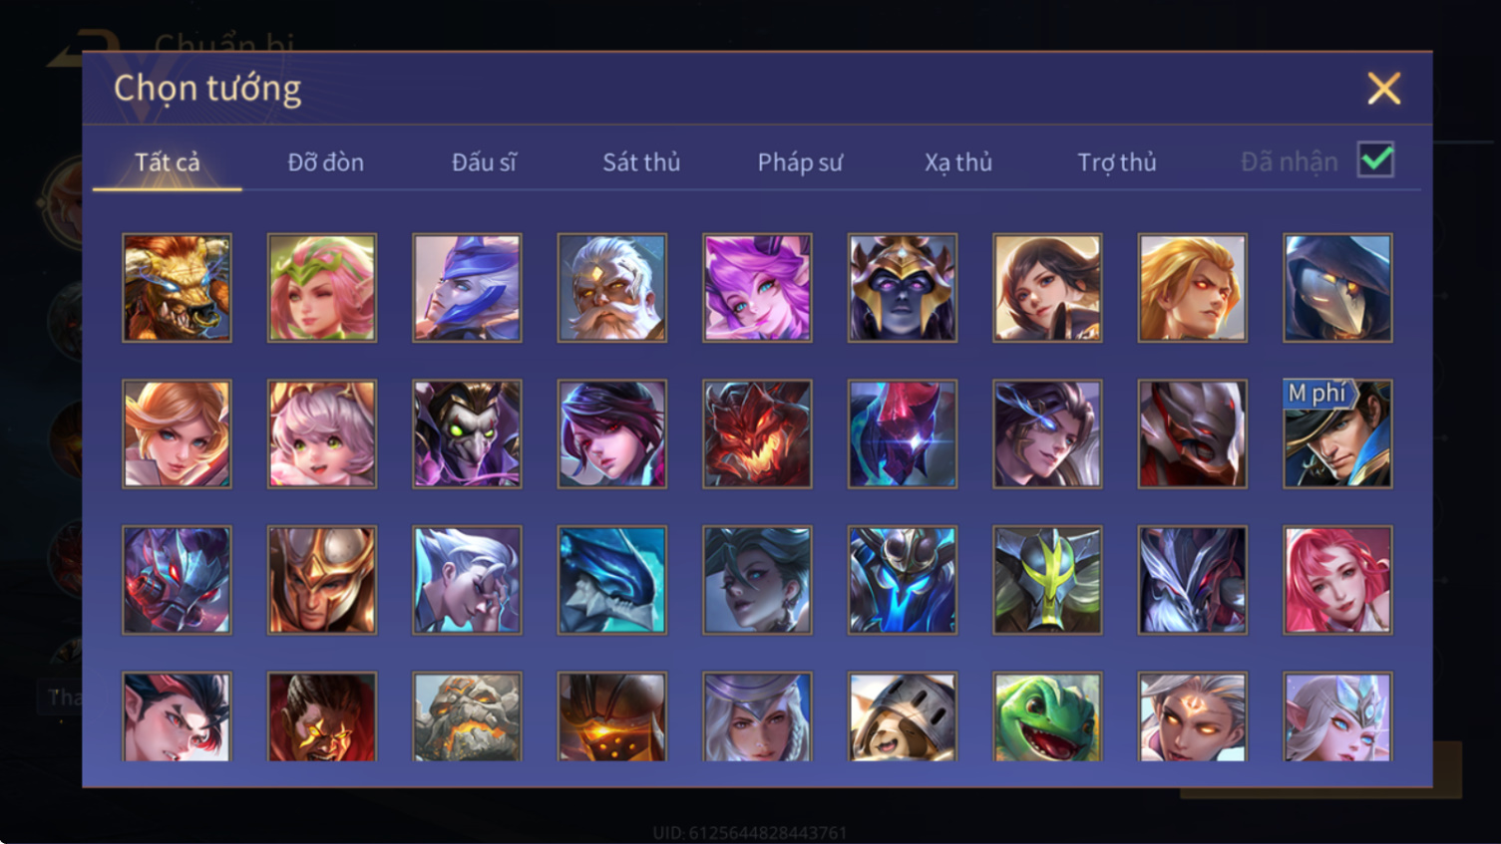The height and width of the screenshot is (844, 1501).
Task: Choose the rock golem with lava hero
Action: [x=467, y=717]
